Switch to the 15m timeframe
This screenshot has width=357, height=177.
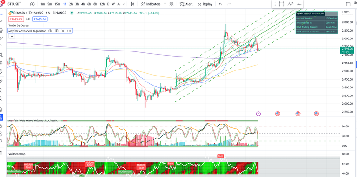[58, 4]
